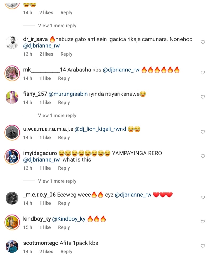
Task: Expand replies under fiany_257's comment
Action: [57, 116]
